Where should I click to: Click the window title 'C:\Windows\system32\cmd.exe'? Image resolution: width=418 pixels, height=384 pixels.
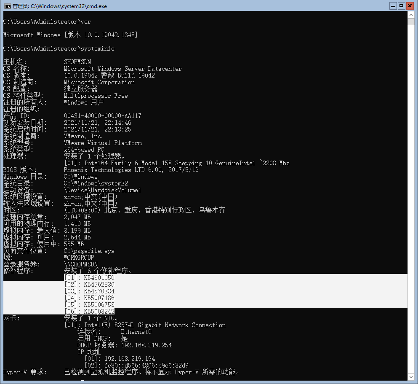point(69,6)
